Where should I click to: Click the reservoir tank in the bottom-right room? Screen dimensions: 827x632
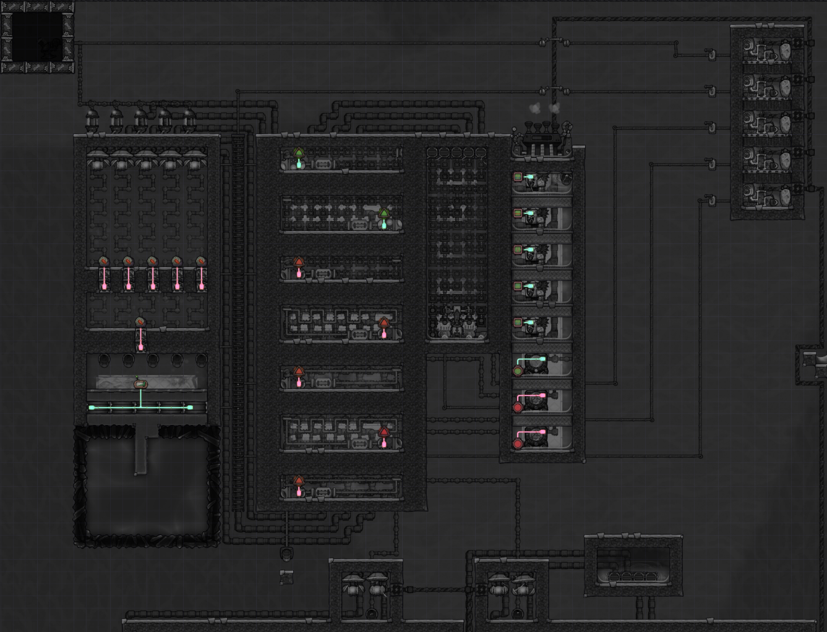coord(633,566)
